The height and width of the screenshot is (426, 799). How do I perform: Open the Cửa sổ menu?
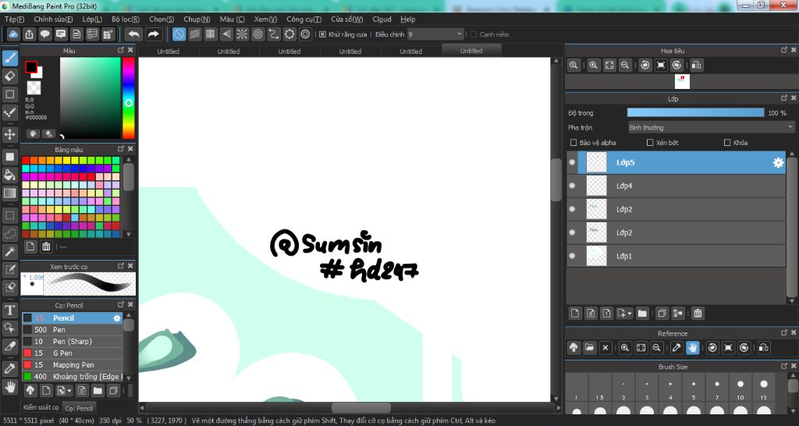[x=346, y=20]
